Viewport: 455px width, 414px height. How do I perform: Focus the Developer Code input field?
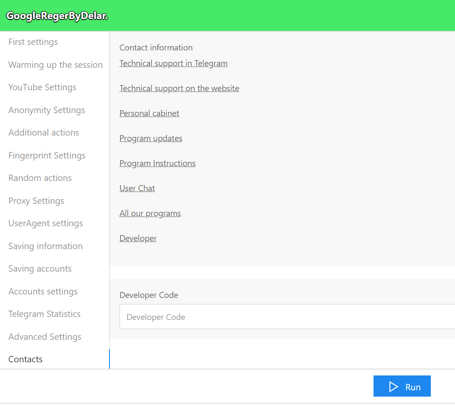point(287,317)
